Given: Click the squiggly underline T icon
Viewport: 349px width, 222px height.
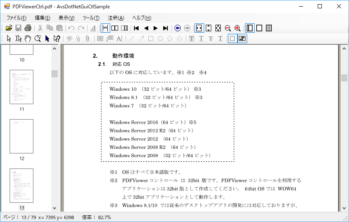Looking at the screenshot, I should pos(220,38).
